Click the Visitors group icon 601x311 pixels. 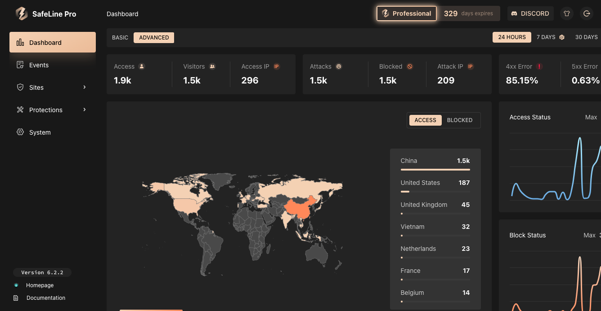pyautogui.click(x=212, y=66)
